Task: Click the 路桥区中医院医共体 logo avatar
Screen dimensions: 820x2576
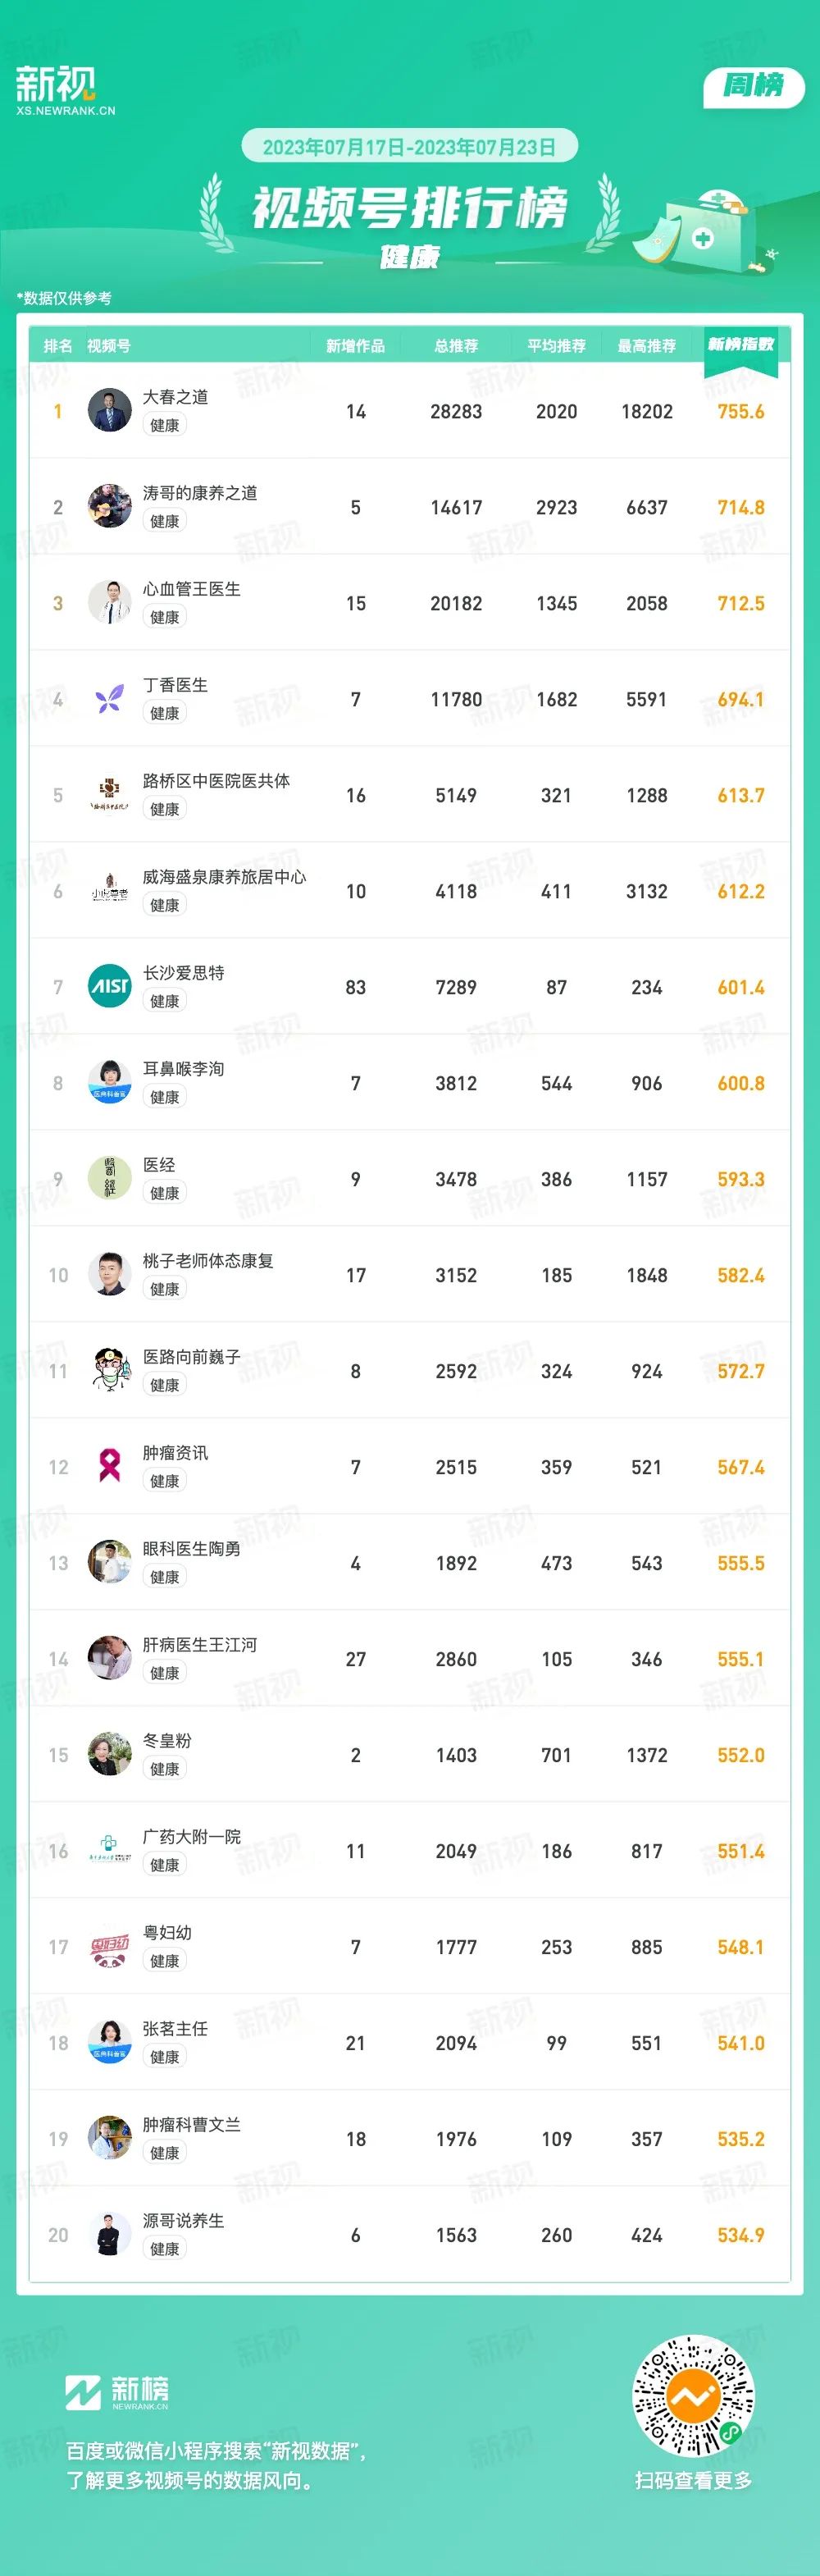Action: pyautogui.click(x=110, y=795)
